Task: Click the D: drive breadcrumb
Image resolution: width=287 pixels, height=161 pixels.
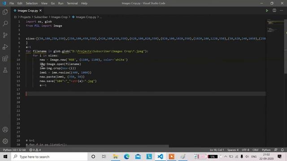Action: pyautogui.click(x=15, y=17)
